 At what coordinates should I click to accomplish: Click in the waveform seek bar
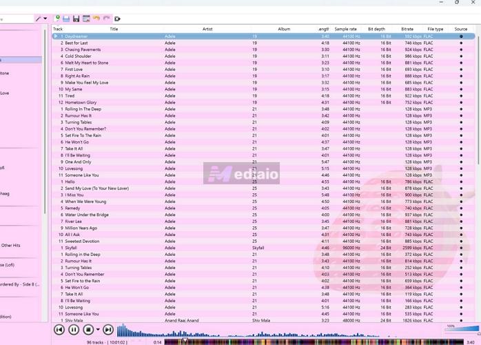(x=276, y=331)
